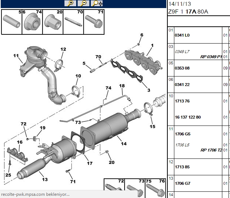Click callout number 73 by the pipe bracket
This screenshot has width=230, height=198.
[x=78, y=122]
